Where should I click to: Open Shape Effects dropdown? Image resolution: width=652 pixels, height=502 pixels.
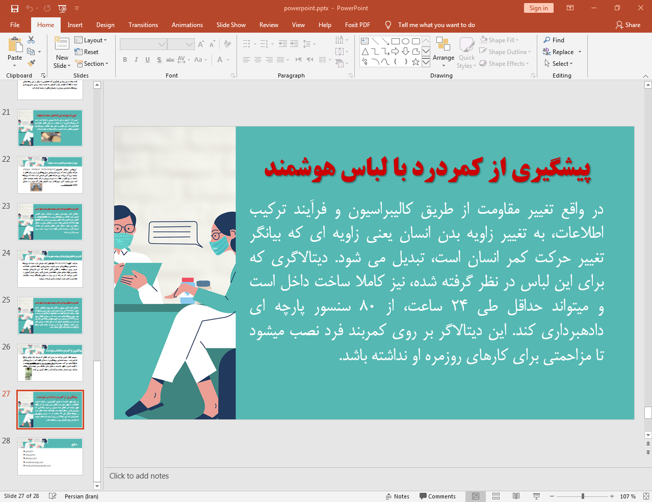504,64
